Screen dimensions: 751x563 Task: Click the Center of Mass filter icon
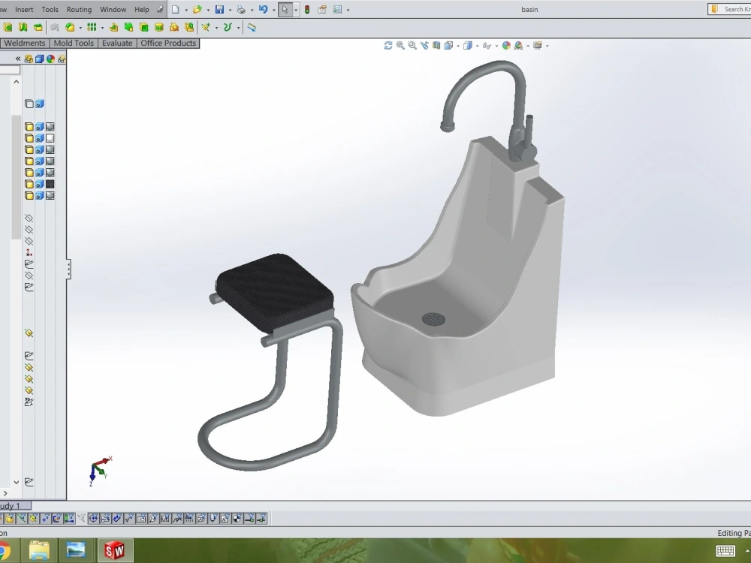237,519
